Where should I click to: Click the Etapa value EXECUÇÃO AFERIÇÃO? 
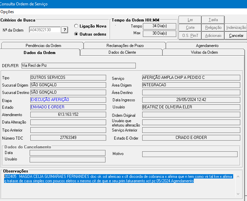[68, 100]
